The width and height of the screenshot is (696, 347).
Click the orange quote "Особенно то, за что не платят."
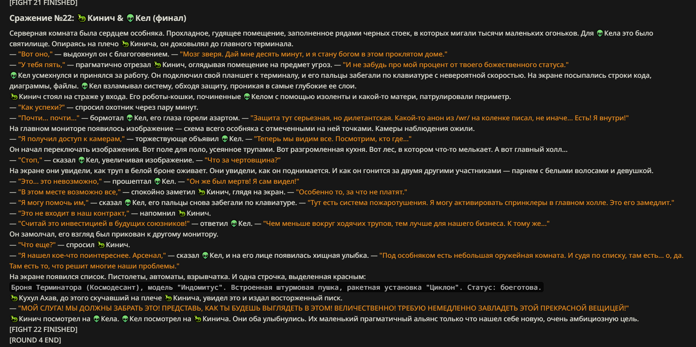pos(351,192)
